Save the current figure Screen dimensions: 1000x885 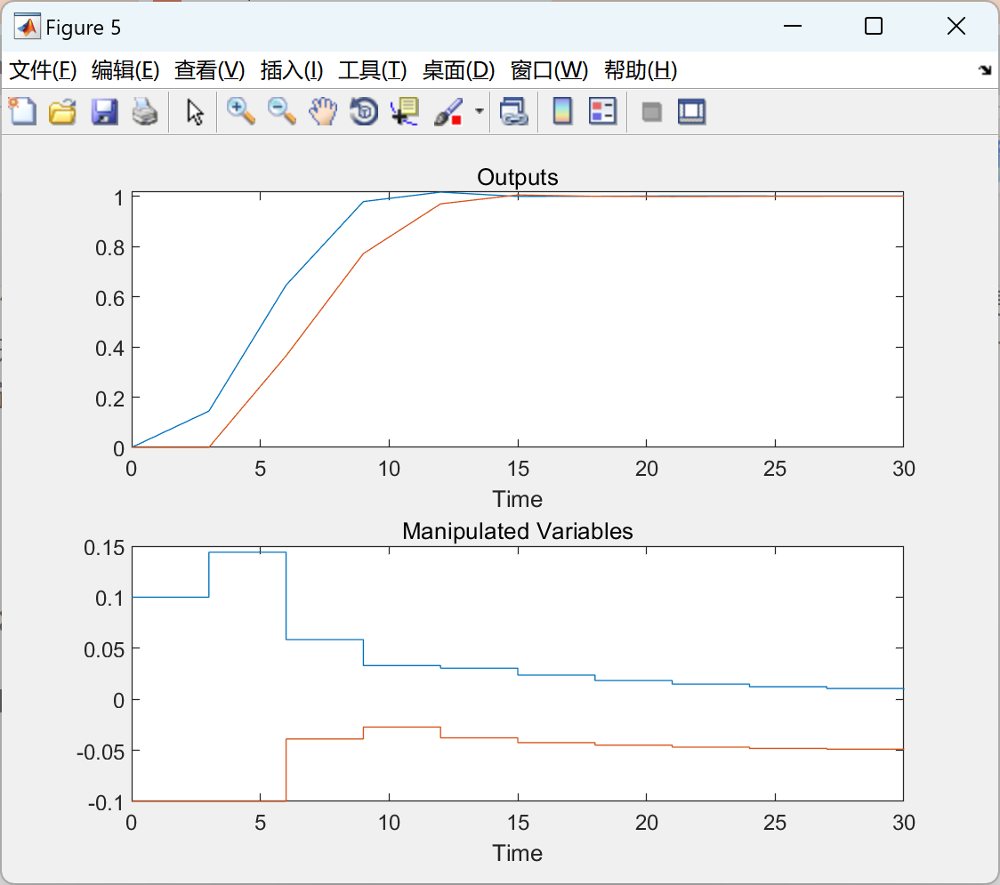point(104,111)
